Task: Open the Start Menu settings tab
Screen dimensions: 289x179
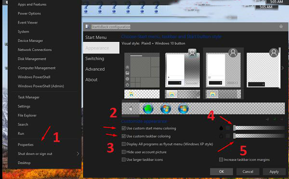Action: 96,38
